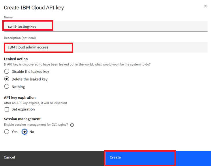Click the Description input field
Viewport: 211px width, 166px height.
105,47
